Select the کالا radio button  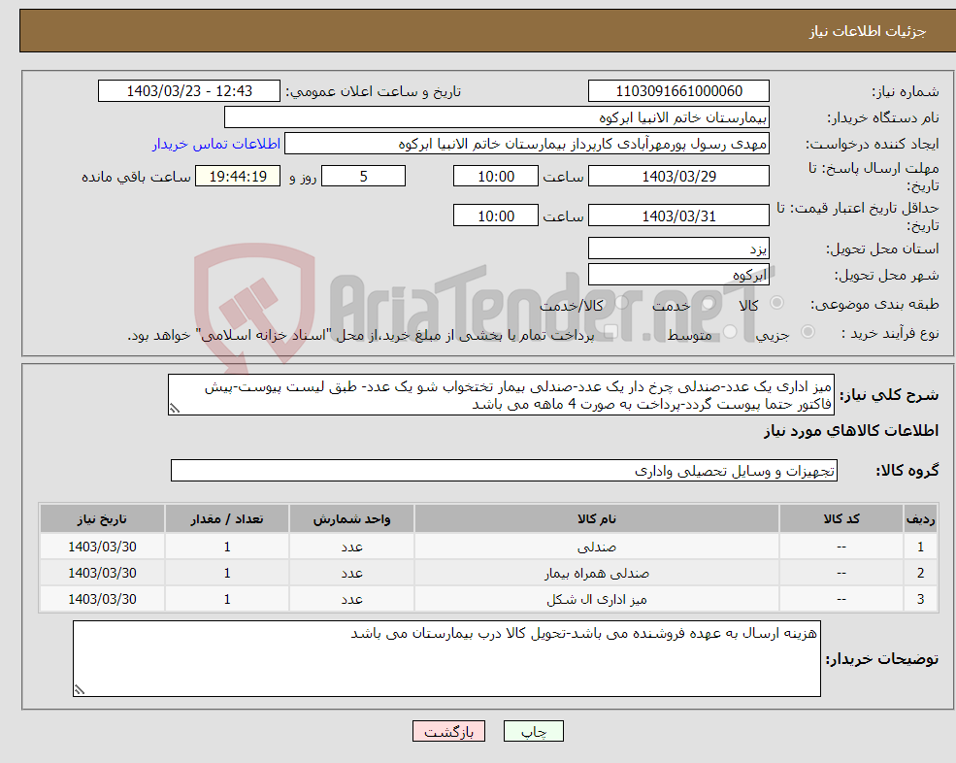pyautogui.click(x=776, y=303)
